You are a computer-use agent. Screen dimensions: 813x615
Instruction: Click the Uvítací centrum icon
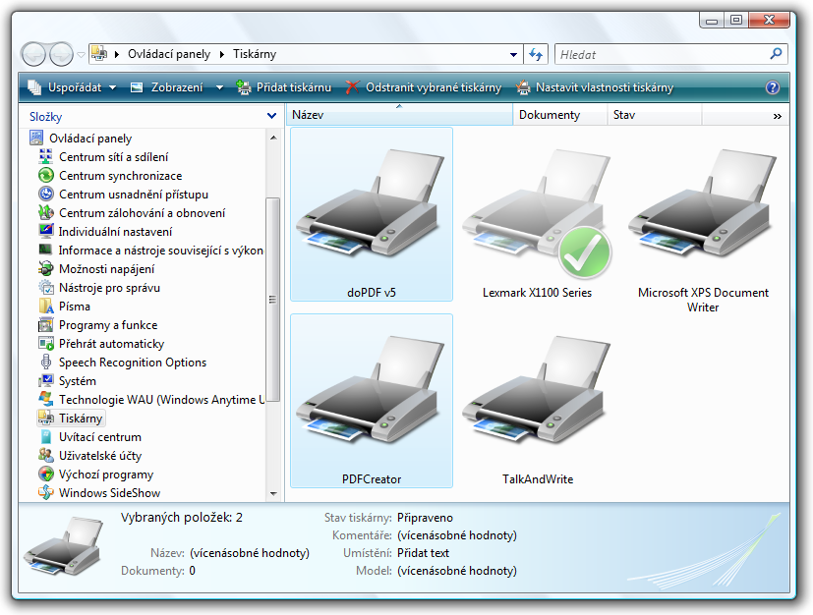46,437
